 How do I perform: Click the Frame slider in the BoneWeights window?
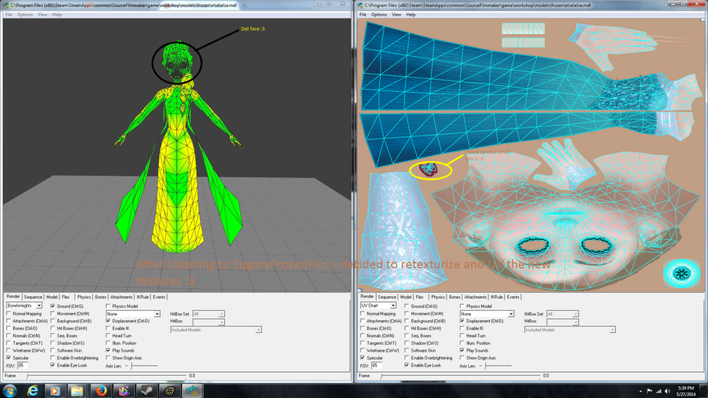(x=106, y=375)
